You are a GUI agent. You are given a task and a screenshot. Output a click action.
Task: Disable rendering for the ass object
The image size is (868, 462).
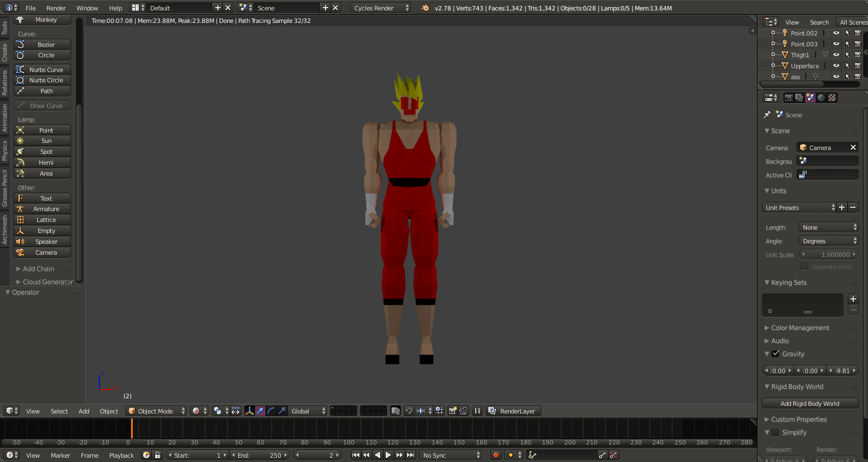858,76
